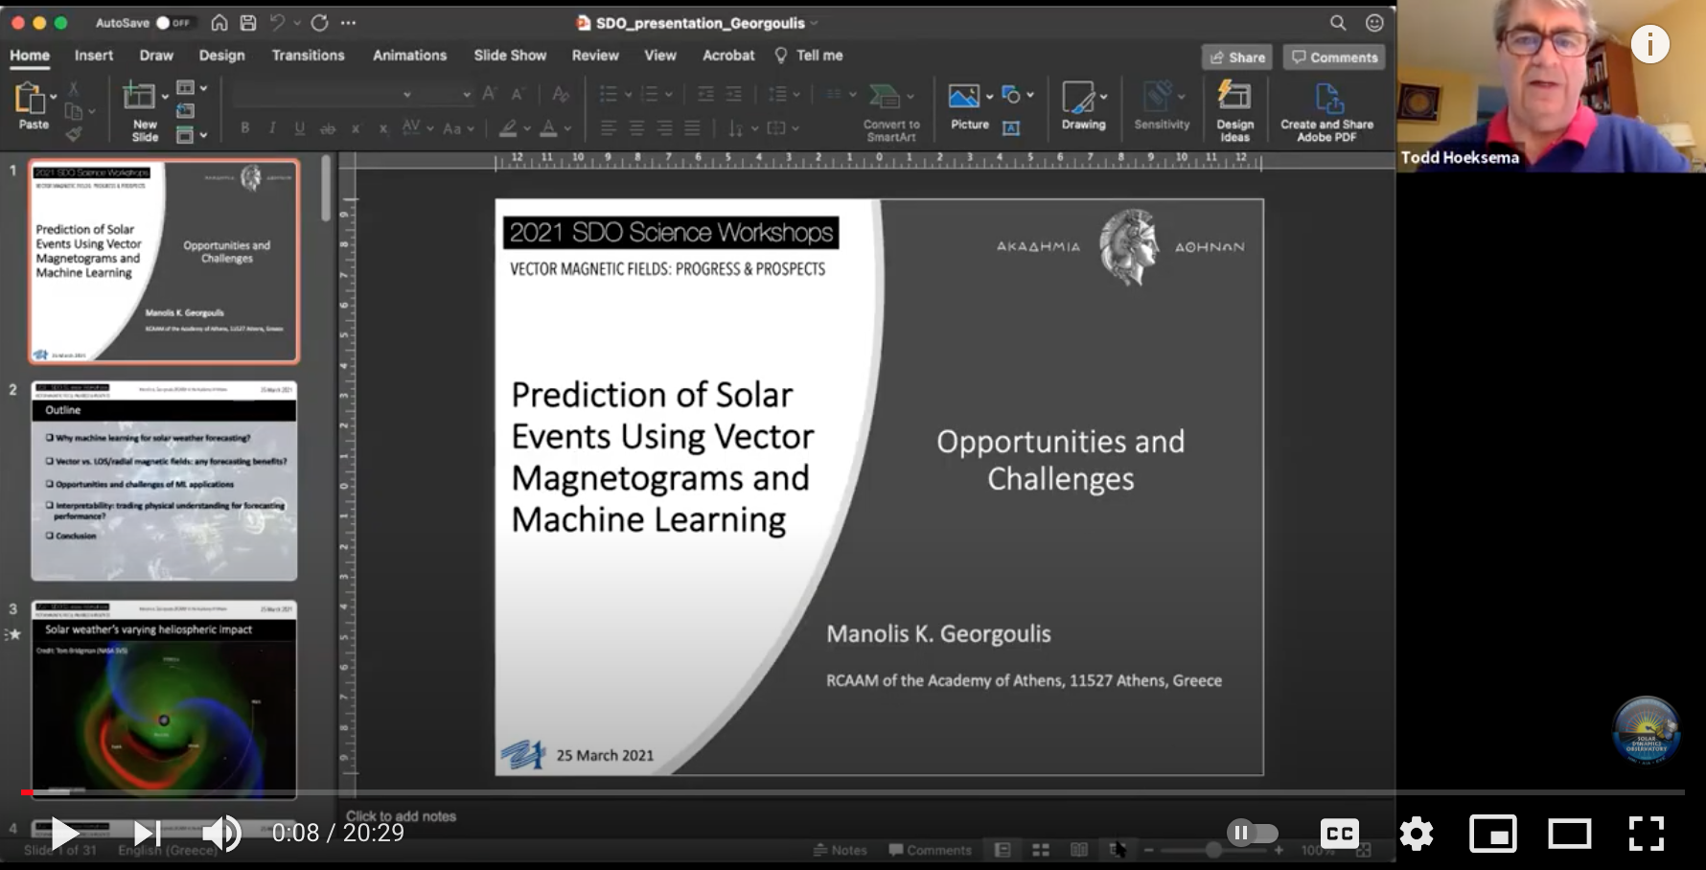The width and height of the screenshot is (1706, 870).
Task: Open the Draw ribbon tab
Action: [156, 56]
